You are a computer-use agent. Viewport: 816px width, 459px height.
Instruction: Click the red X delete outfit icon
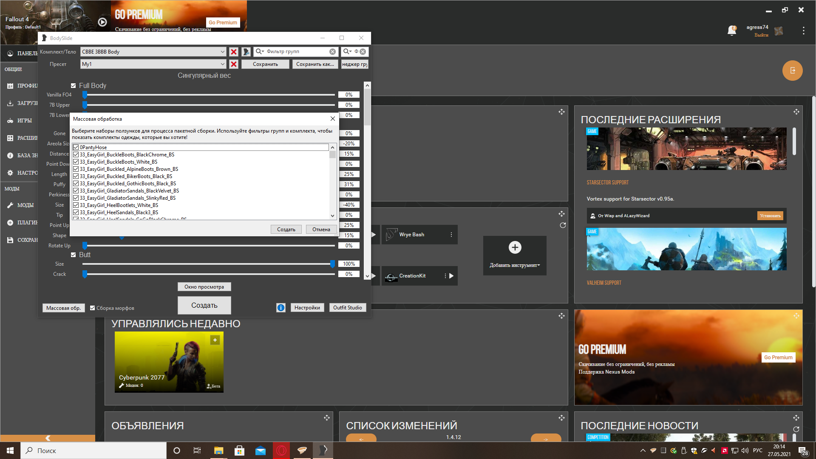[x=233, y=52]
